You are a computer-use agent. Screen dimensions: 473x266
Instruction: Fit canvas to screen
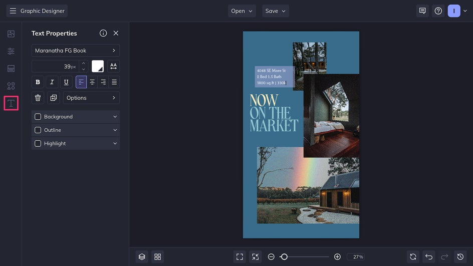240,256
